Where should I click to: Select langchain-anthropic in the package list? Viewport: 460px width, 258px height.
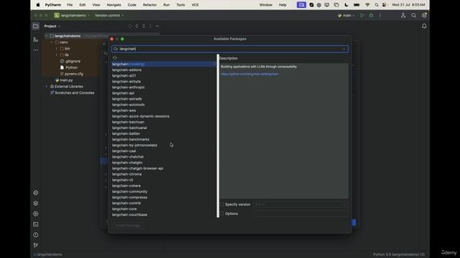pyautogui.click(x=129, y=87)
